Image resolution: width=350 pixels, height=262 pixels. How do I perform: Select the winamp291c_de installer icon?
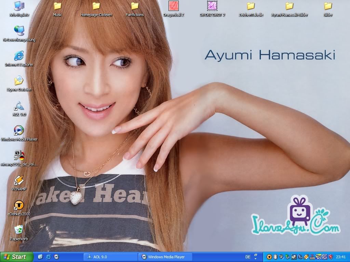click(x=19, y=158)
